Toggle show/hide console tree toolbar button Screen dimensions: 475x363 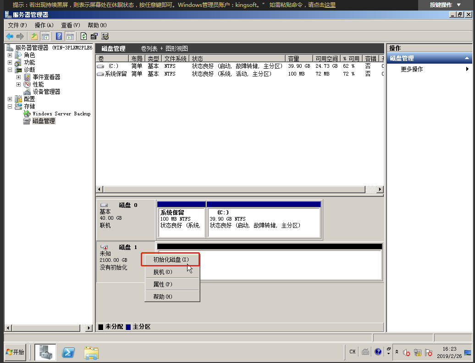(45, 37)
